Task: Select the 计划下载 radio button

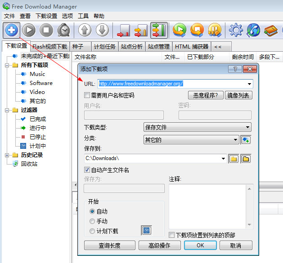Action: [x=92, y=231]
